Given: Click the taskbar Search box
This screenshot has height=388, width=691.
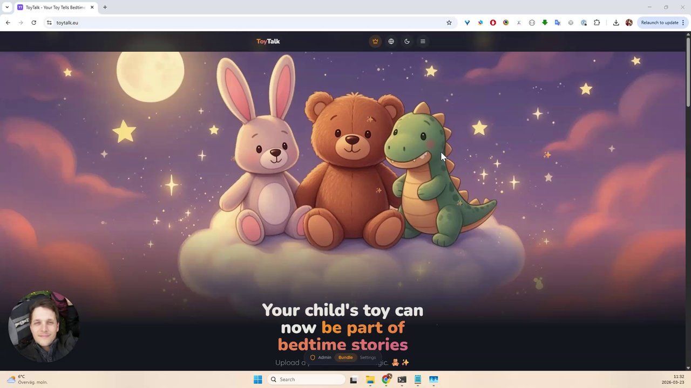Looking at the screenshot, I should pos(307,379).
